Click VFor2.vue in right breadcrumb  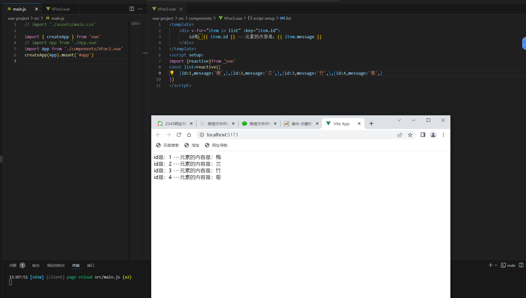point(233,18)
